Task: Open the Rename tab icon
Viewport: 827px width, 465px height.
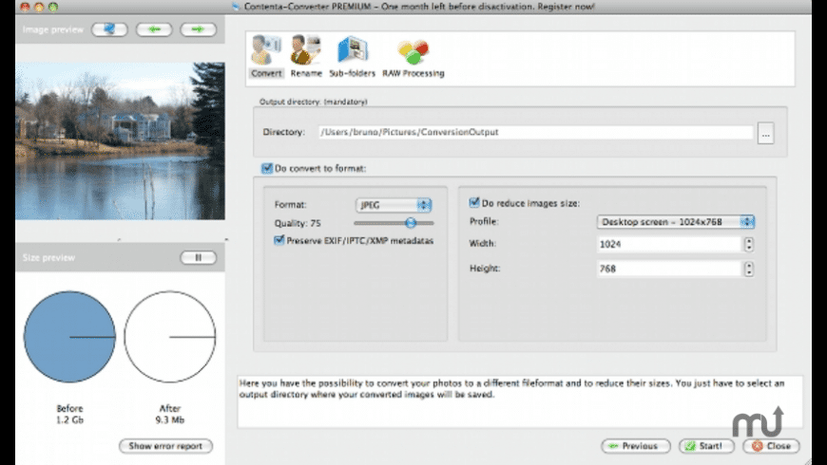Action: pos(306,56)
